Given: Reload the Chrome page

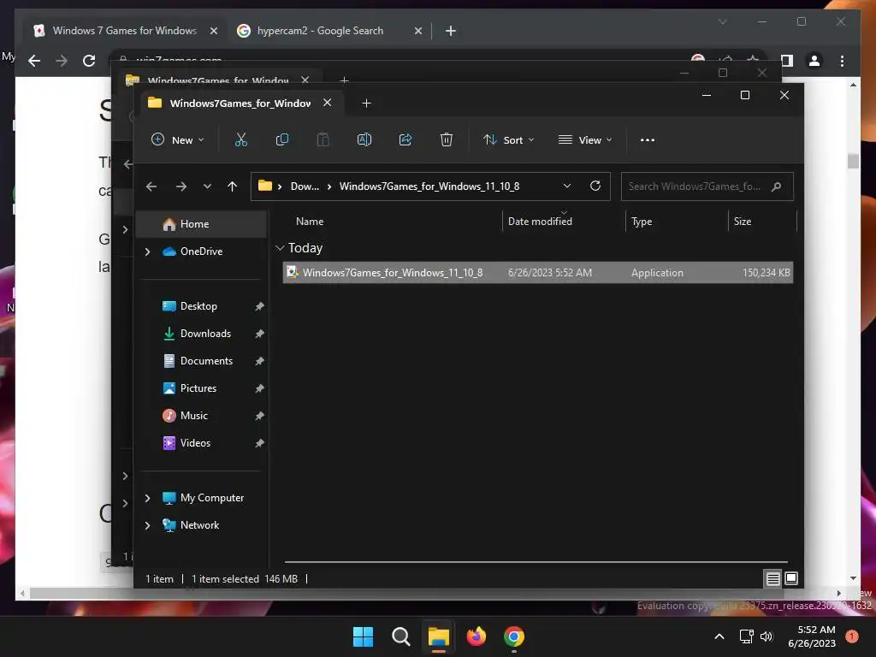Looking at the screenshot, I should click(89, 61).
